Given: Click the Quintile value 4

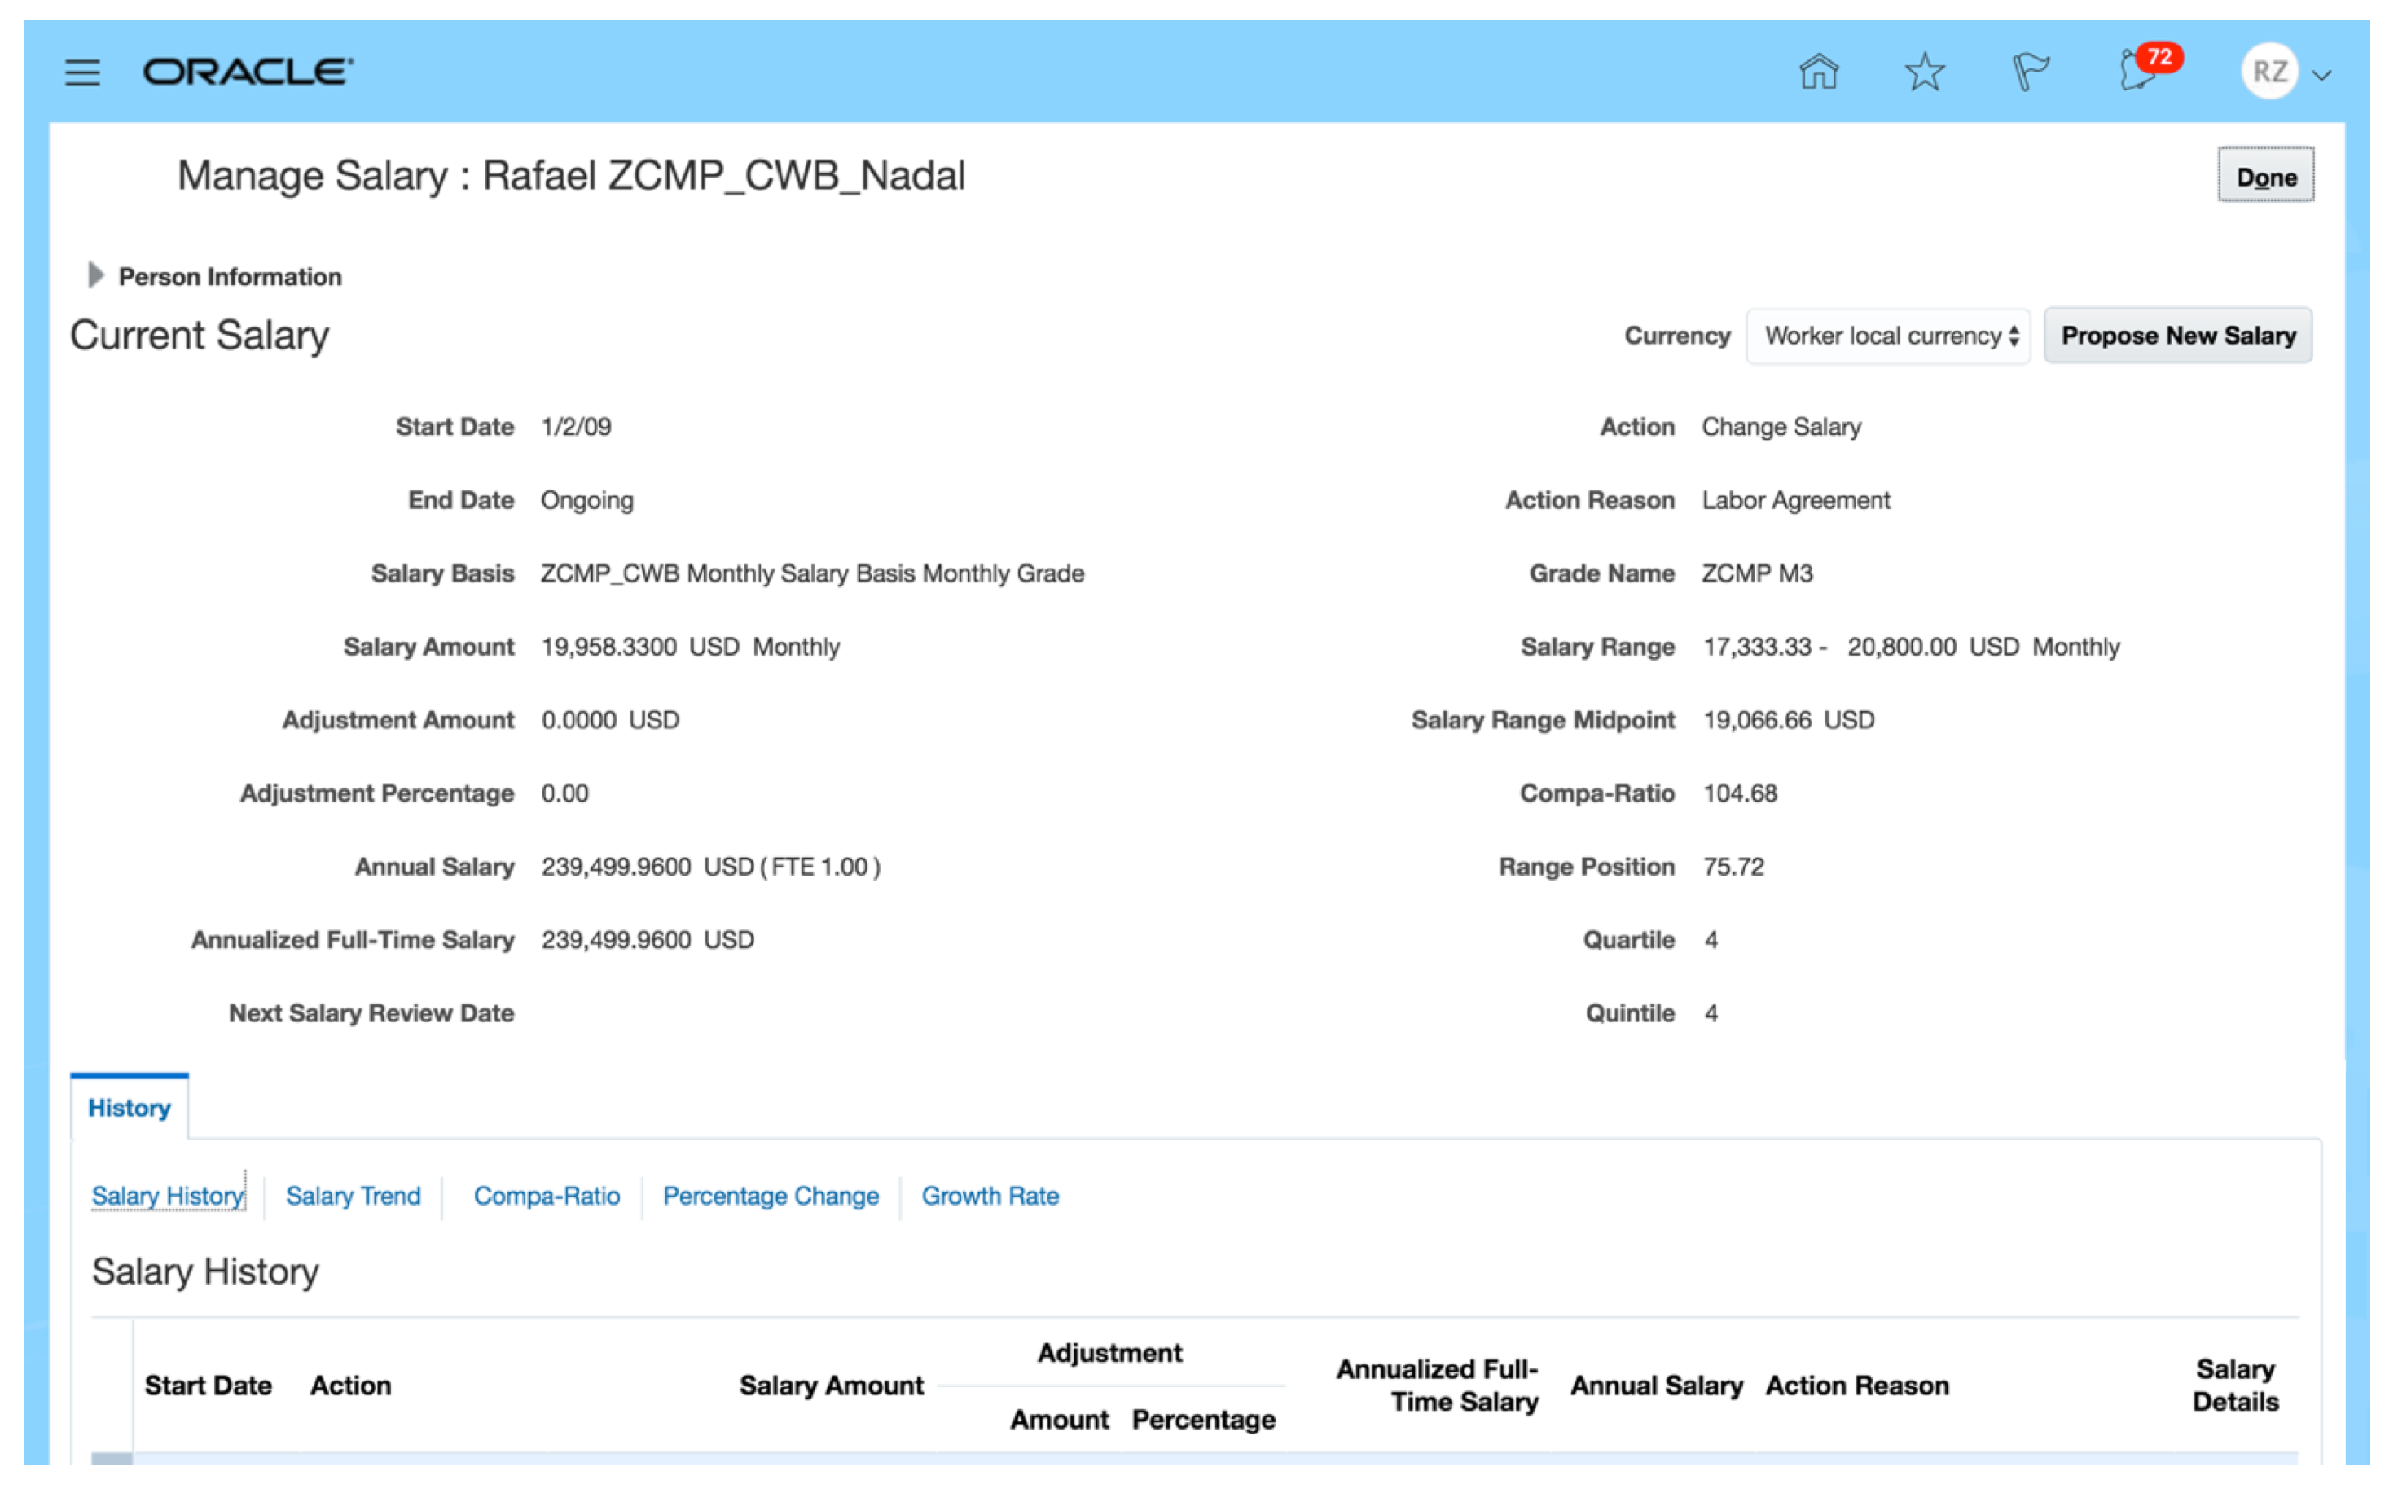Looking at the screenshot, I should [x=1711, y=1012].
